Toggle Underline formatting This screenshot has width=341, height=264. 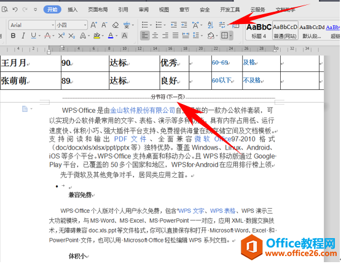point(34,36)
